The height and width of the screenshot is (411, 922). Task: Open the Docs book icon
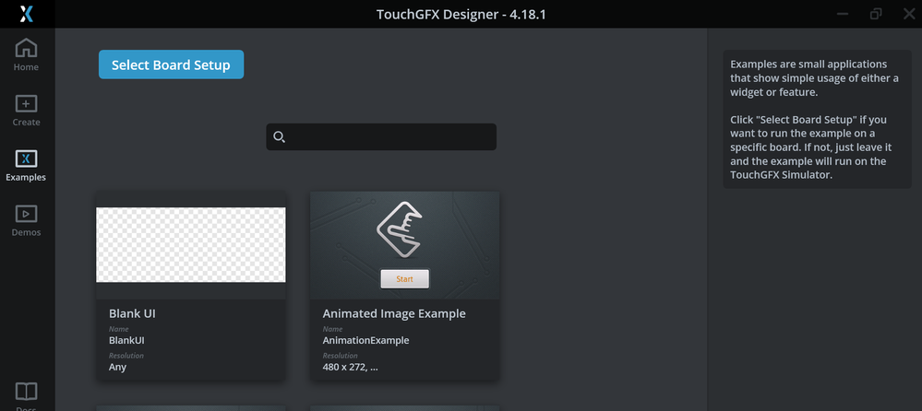coord(26,393)
